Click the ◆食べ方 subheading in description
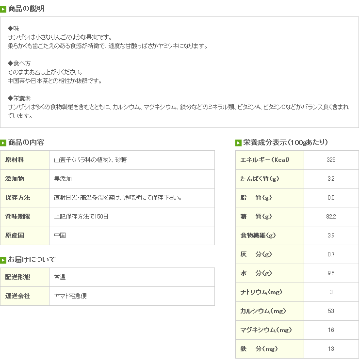 tap(19, 63)
